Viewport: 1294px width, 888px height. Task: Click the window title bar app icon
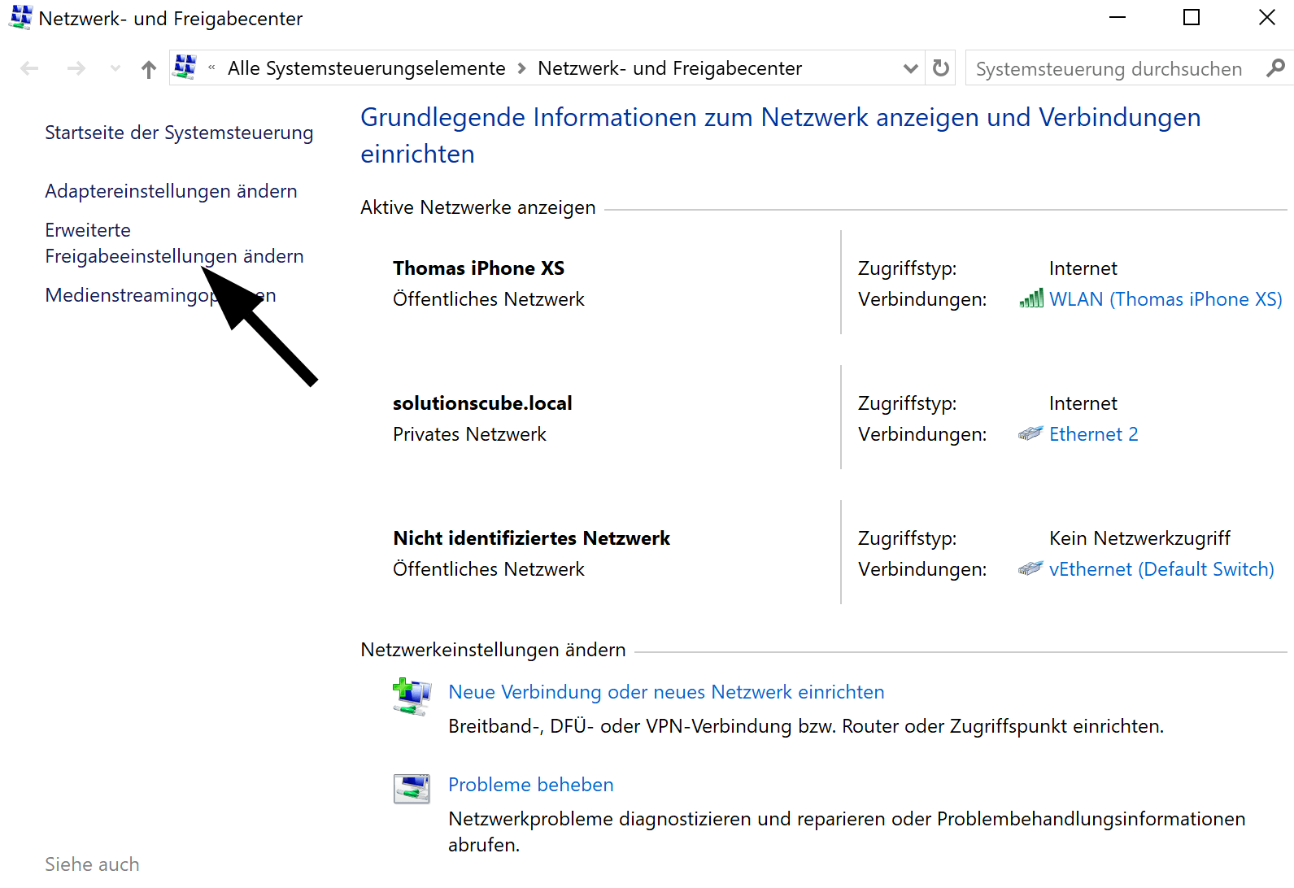tap(20, 18)
